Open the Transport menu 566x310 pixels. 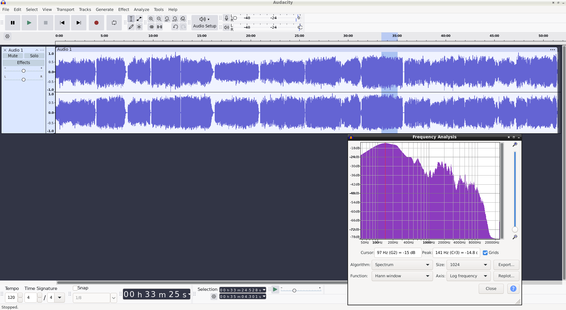65,9
